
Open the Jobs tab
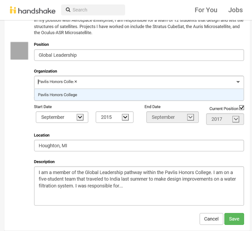[x=235, y=10]
